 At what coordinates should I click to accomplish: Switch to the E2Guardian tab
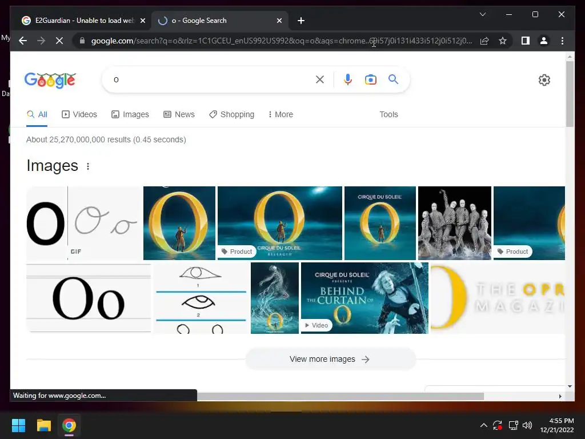83,21
